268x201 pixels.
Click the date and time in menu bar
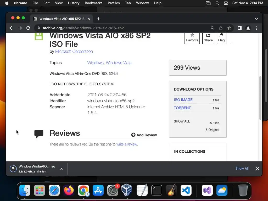[248, 3]
